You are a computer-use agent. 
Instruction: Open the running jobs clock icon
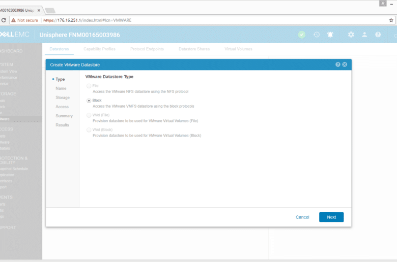pyautogui.click(x=317, y=35)
